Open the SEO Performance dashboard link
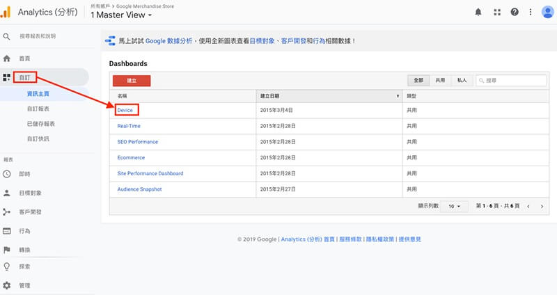Screen dimensions: 557x295 point(137,142)
